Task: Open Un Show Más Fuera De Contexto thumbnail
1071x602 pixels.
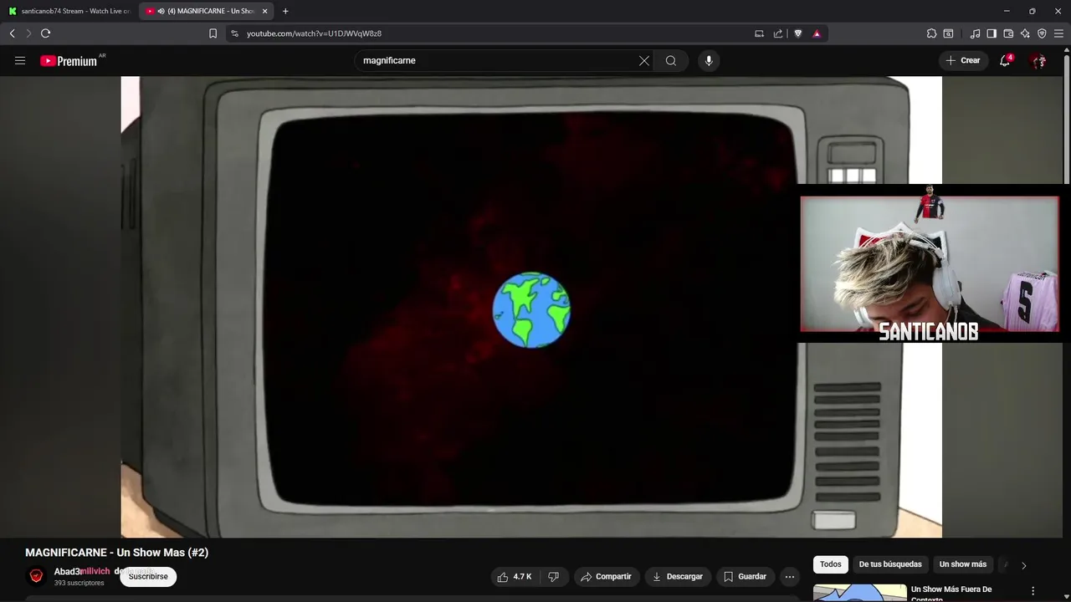Action: tap(859, 593)
